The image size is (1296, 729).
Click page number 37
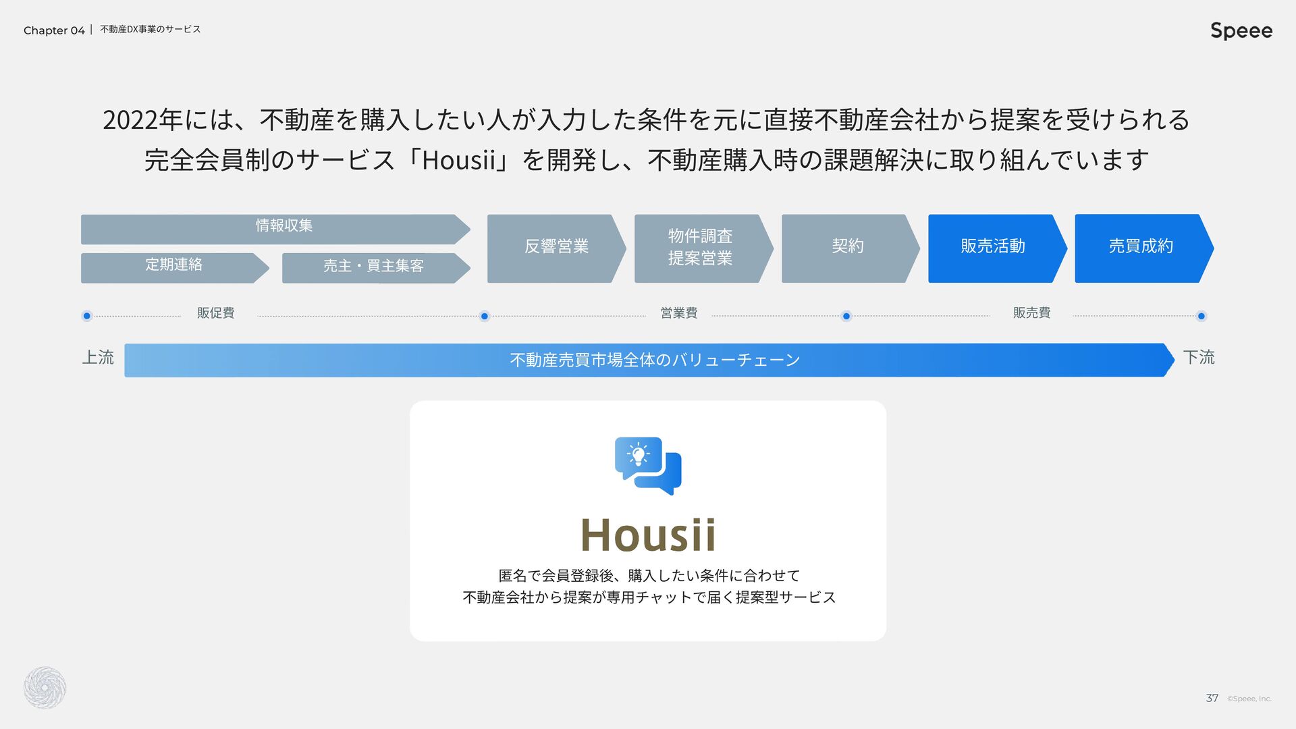click(1212, 698)
